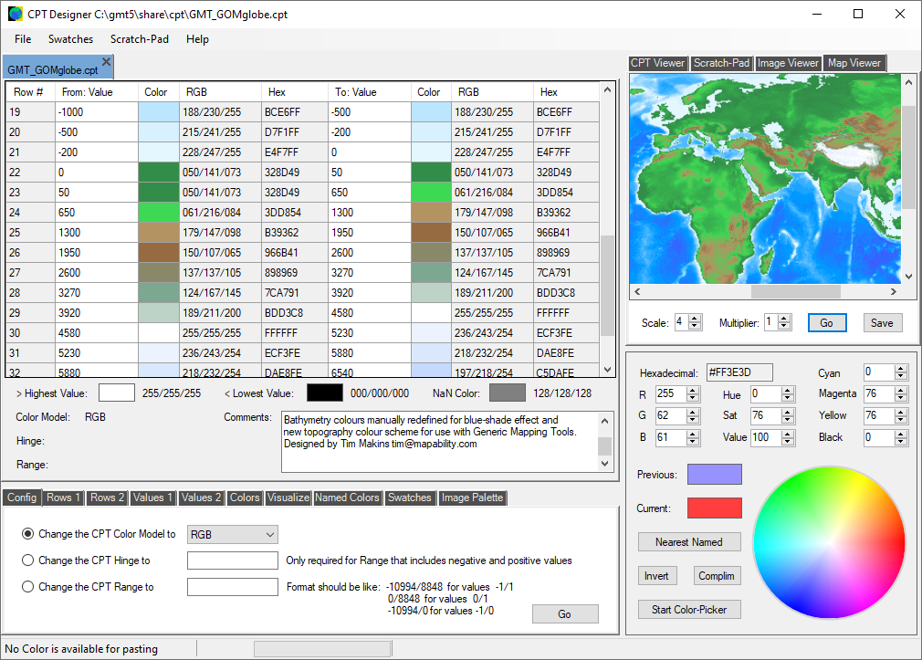Switch to the Colors tab
The width and height of the screenshot is (922, 660).
pyautogui.click(x=244, y=498)
